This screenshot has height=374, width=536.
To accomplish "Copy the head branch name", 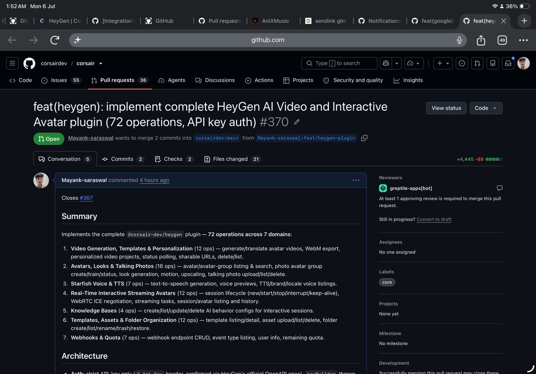I will point(364,138).
